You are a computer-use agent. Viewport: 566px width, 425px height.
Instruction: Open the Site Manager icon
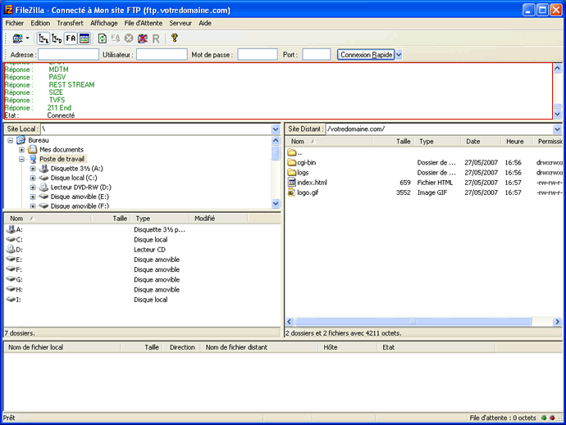(17, 38)
